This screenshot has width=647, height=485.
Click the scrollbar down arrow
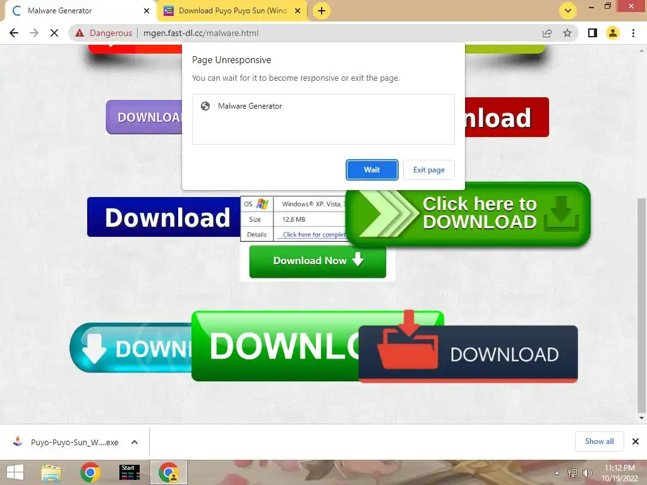point(641,418)
